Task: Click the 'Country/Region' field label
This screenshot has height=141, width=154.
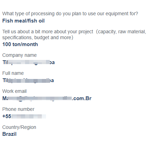Action: pyautogui.click(x=19, y=127)
